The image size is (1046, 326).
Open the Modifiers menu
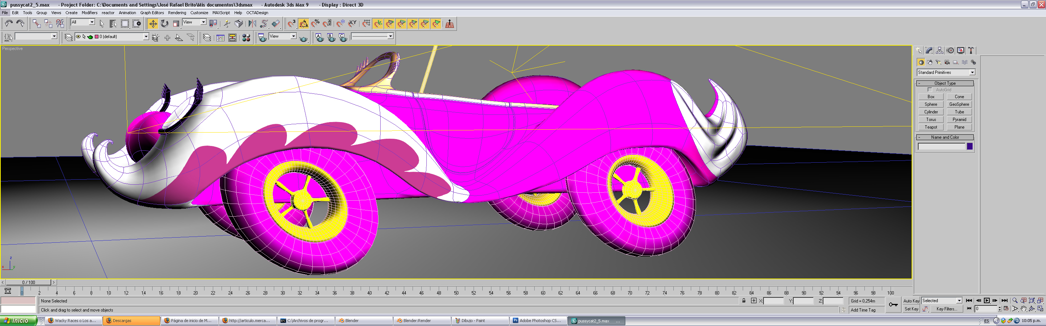click(x=89, y=13)
